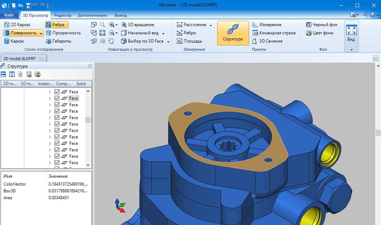Toggle the Черный фон black background
The image size is (381, 225).
[x=321, y=25]
